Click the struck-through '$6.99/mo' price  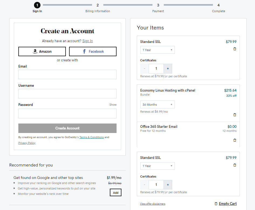115,183
